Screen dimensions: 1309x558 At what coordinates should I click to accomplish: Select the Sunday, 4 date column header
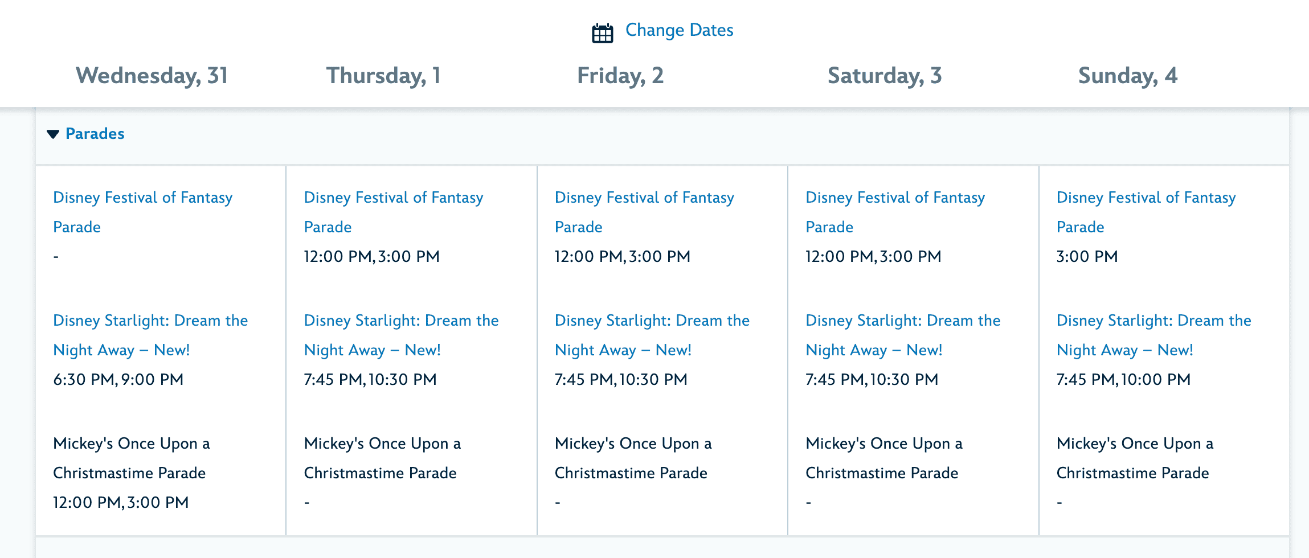[1127, 76]
